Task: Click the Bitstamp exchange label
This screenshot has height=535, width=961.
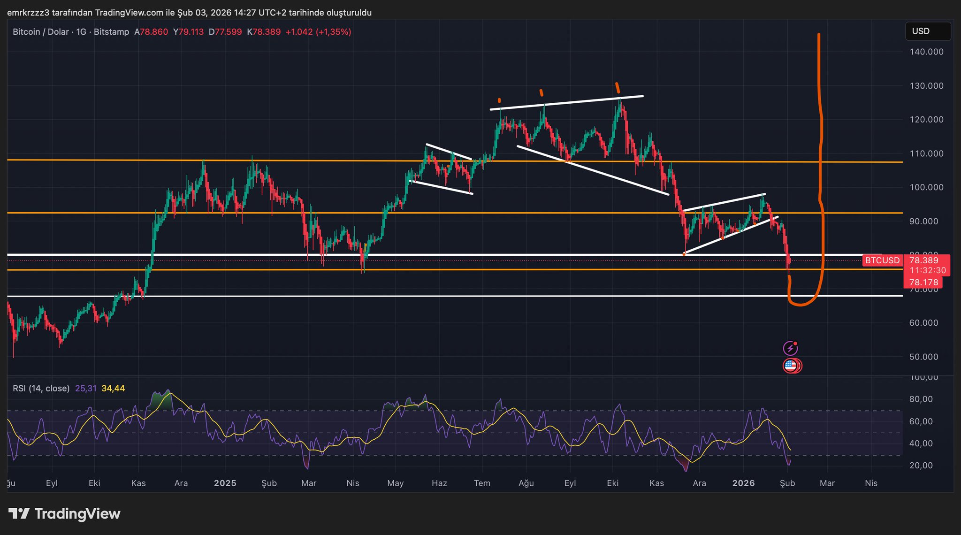Action: click(111, 32)
